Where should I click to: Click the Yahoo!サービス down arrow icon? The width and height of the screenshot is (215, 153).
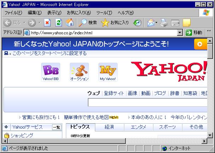pos(6,127)
